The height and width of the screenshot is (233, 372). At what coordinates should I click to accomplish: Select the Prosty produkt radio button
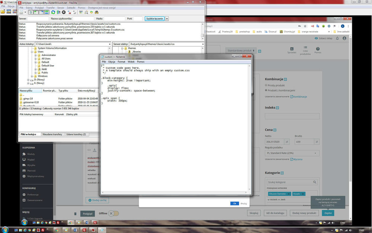click(266, 85)
